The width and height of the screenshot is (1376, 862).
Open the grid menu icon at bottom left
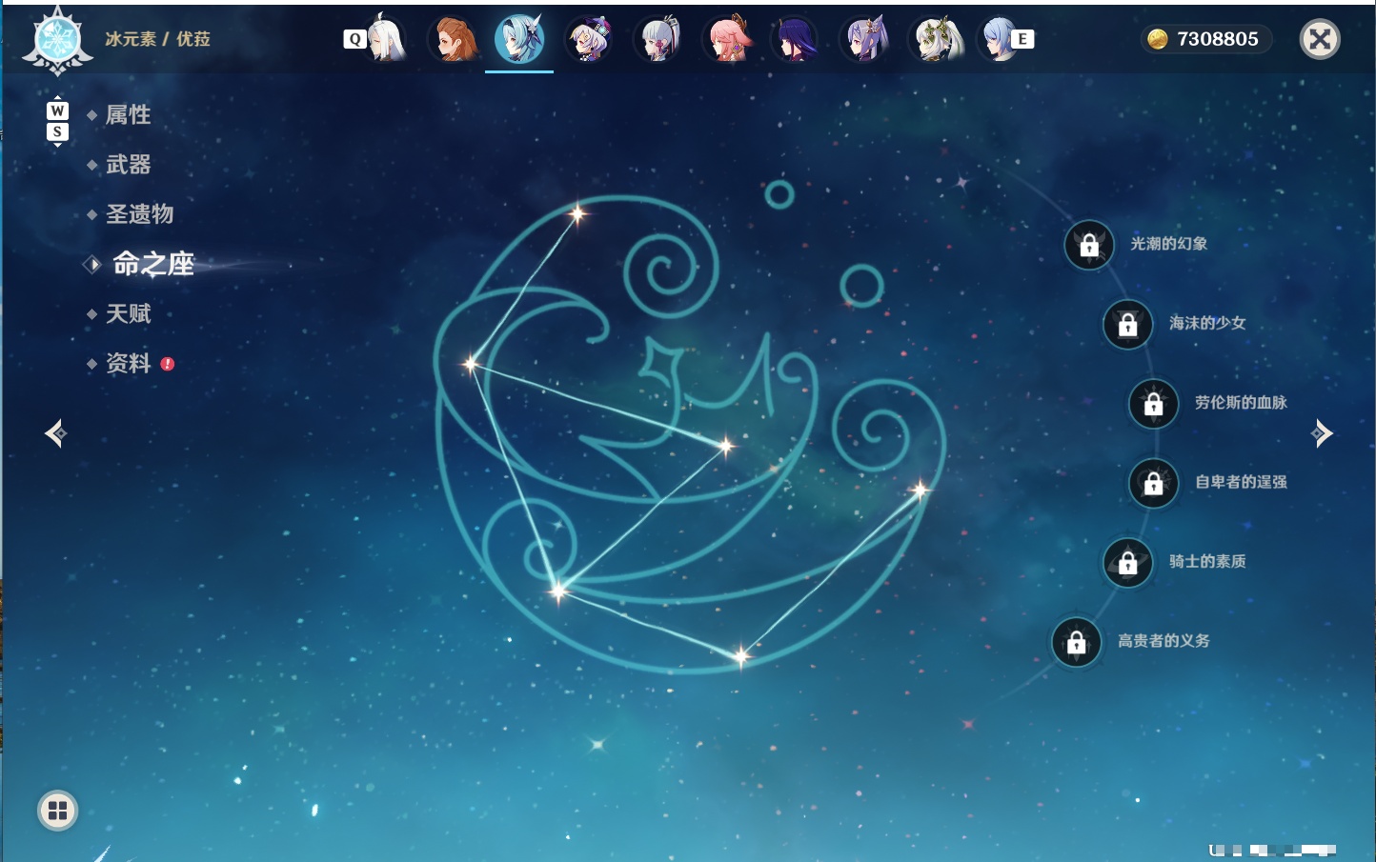point(57,811)
